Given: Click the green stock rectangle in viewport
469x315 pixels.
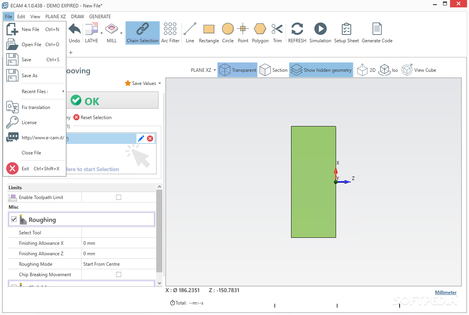Looking at the screenshot, I should pos(313,182).
